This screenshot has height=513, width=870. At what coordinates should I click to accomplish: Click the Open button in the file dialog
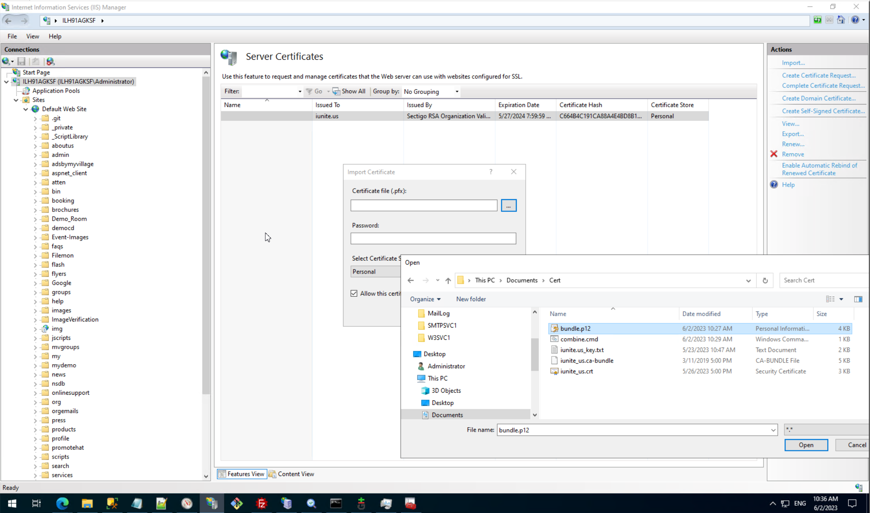pyautogui.click(x=806, y=445)
